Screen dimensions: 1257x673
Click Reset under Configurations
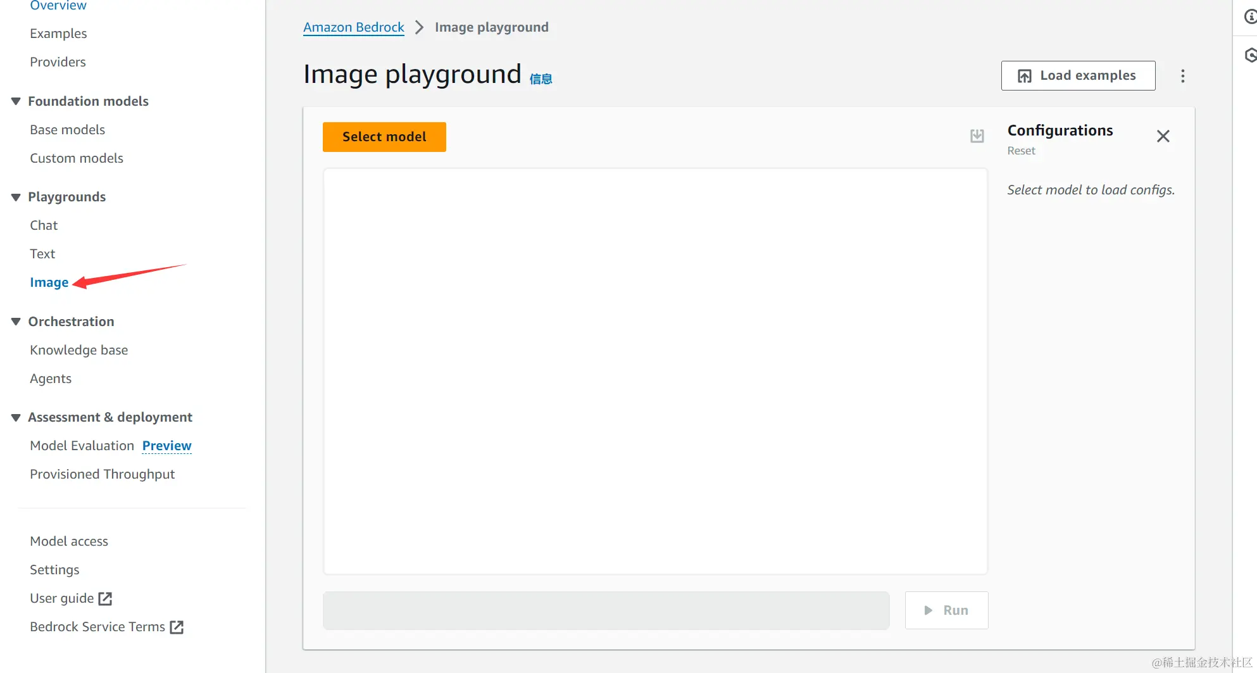(x=1021, y=151)
